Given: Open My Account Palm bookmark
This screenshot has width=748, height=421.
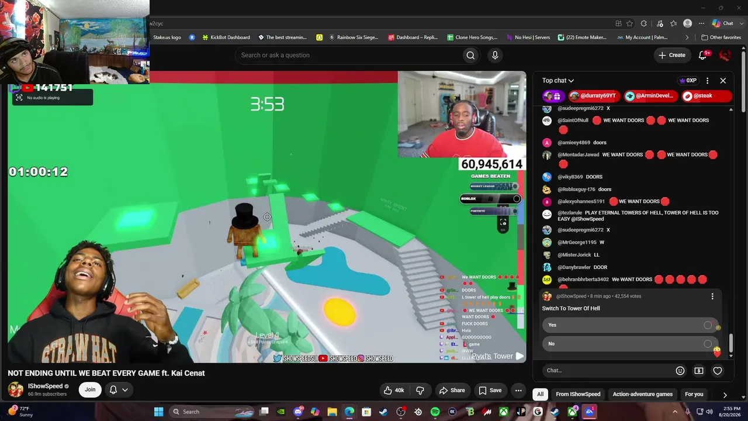Looking at the screenshot, I should tap(642, 37).
